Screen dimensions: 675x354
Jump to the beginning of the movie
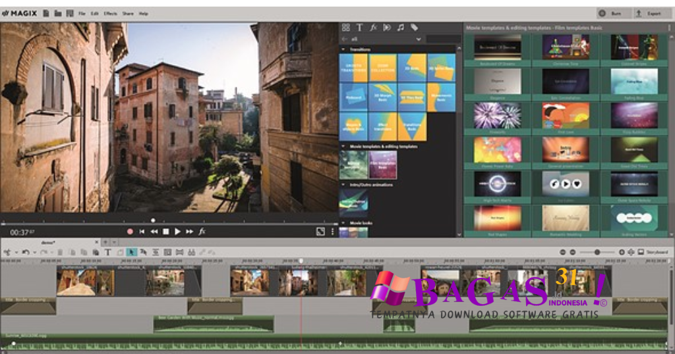(x=142, y=232)
